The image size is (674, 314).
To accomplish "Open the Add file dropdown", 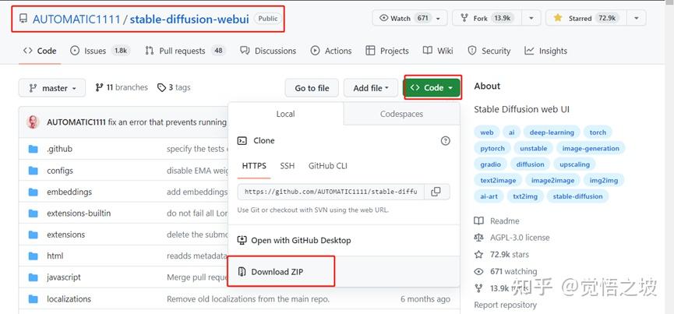I will tap(371, 88).
